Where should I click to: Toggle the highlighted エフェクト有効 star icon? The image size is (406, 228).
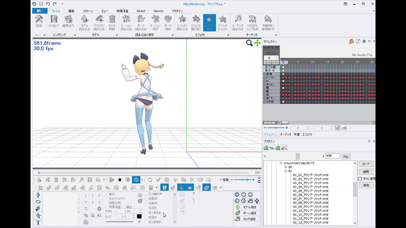click(209, 23)
